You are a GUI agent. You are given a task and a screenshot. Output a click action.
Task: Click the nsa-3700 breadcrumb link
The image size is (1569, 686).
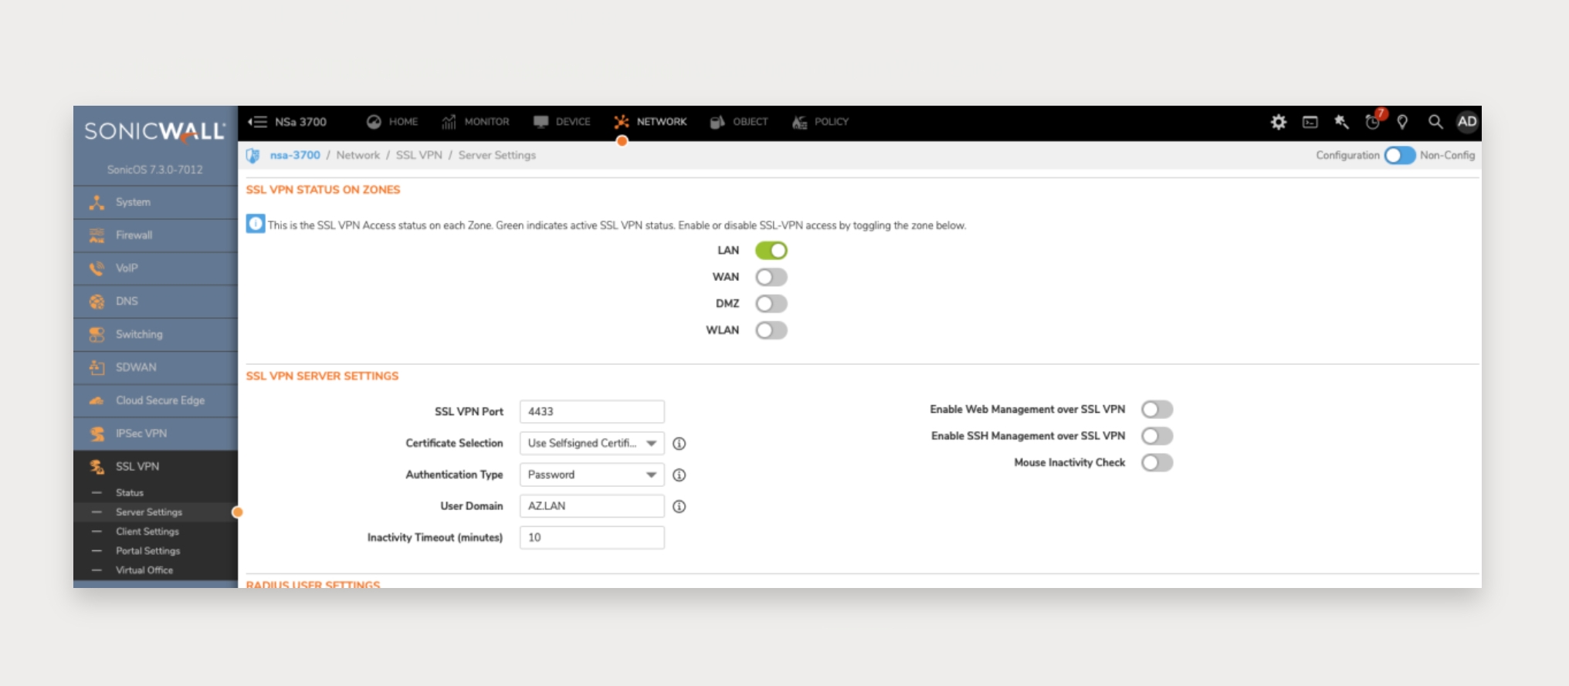[x=295, y=155]
